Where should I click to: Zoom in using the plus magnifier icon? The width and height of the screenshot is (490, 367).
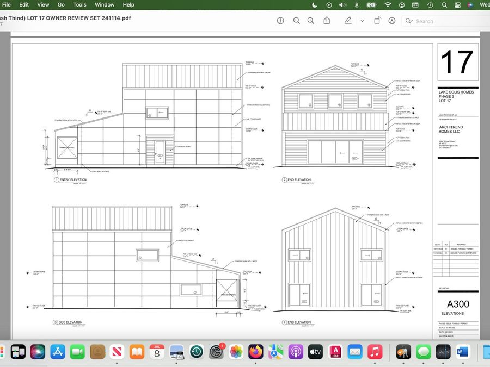311,21
